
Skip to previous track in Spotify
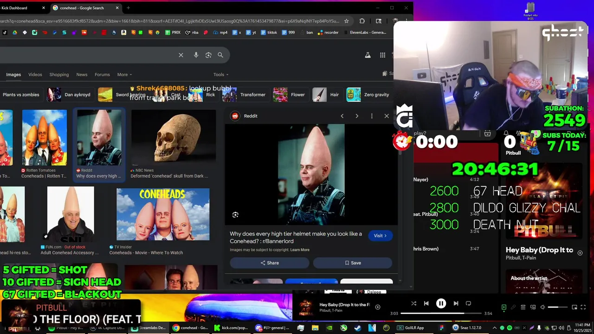(x=426, y=303)
